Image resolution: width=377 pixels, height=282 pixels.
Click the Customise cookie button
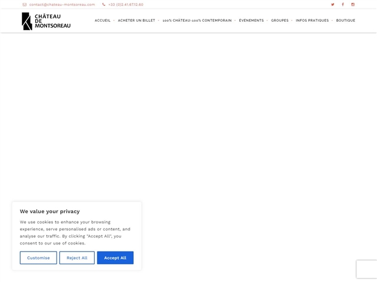click(x=38, y=258)
